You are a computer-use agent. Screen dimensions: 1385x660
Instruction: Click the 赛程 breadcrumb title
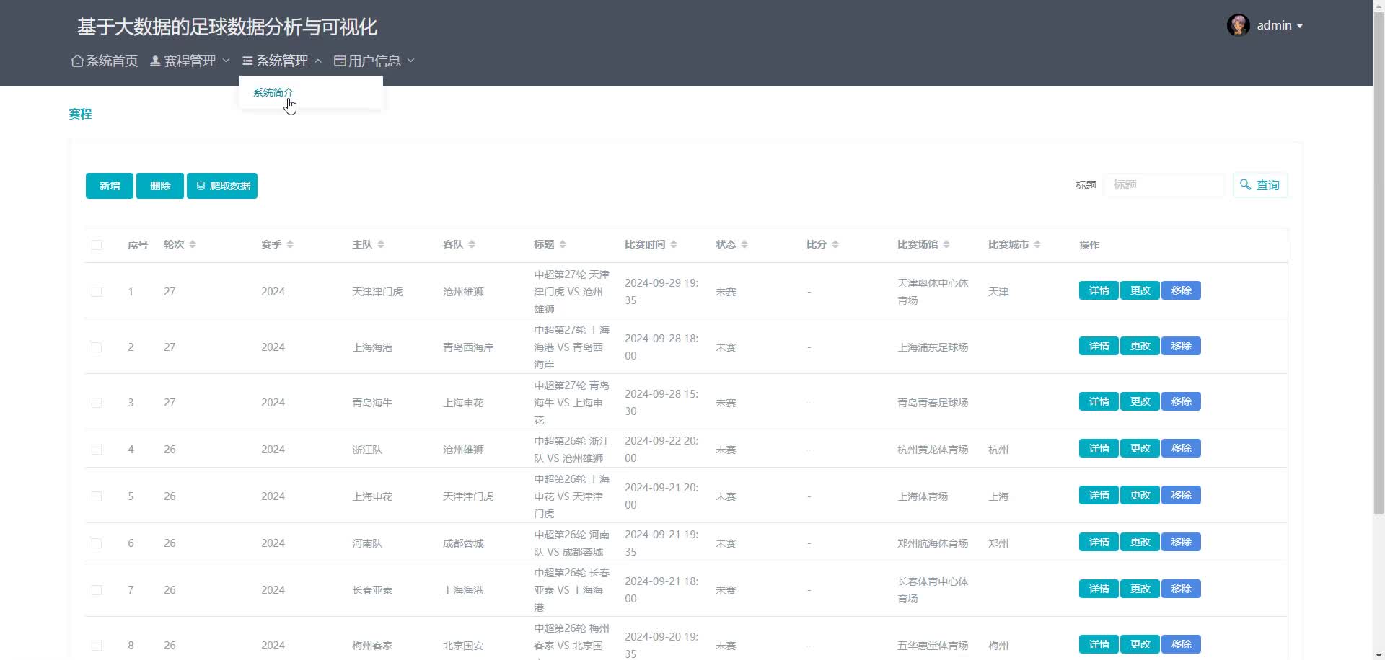80,114
